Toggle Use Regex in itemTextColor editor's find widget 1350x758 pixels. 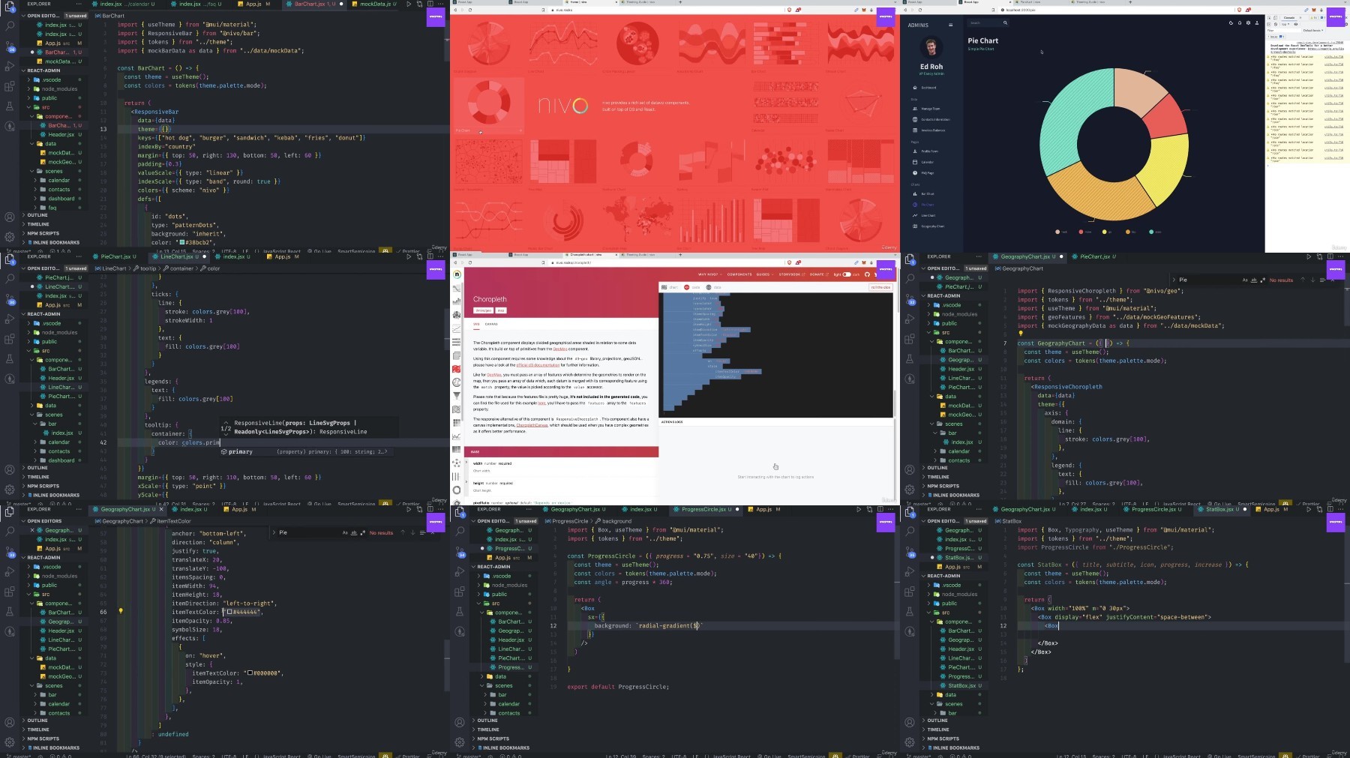pyautogui.click(x=361, y=532)
